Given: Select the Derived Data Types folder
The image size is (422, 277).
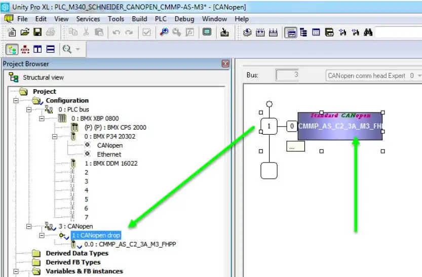Looking at the screenshot, I should [77, 253].
